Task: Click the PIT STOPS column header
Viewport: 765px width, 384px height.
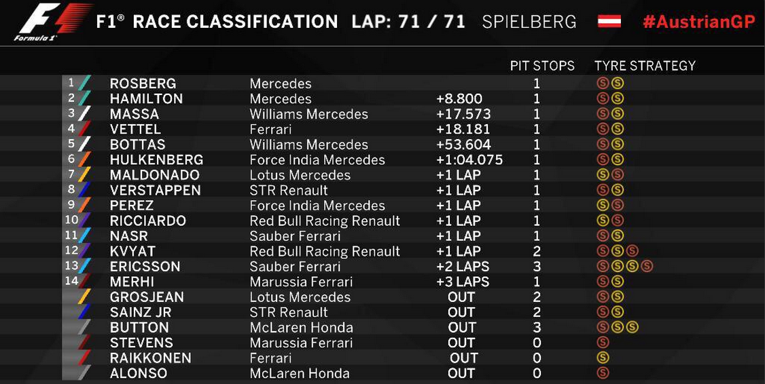Action: point(542,66)
